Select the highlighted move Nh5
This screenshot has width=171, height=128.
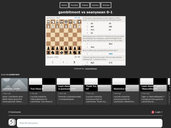coord(111,54)
